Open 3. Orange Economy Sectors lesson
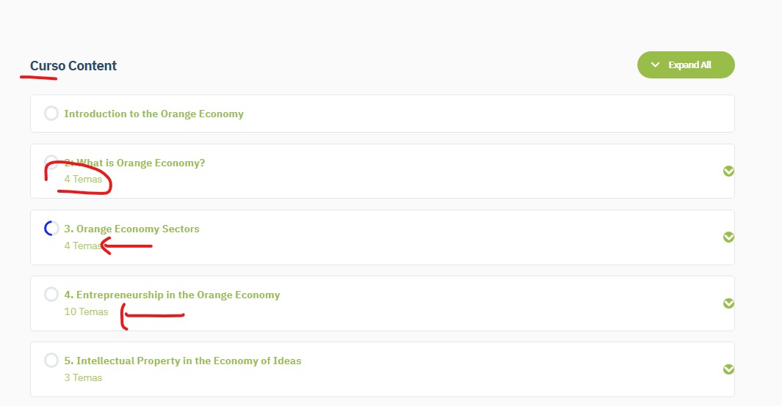782x406 pixels. pyautogui.click(x=131, y=229)
